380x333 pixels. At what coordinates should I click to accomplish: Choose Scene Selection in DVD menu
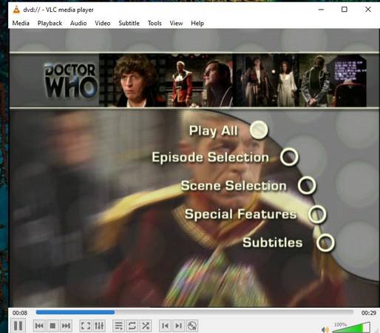click(234, 186)
